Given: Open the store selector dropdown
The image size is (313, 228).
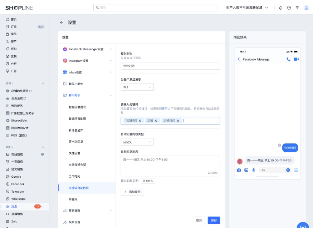Looking at the screenshot, I should coord(247,8).
